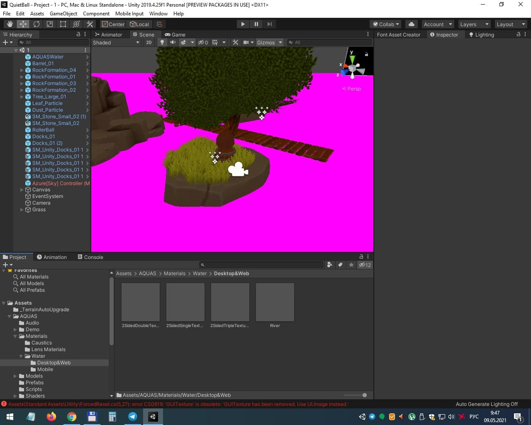Open Layout dropdown
531x425 pixels.
tap(511, 24)
